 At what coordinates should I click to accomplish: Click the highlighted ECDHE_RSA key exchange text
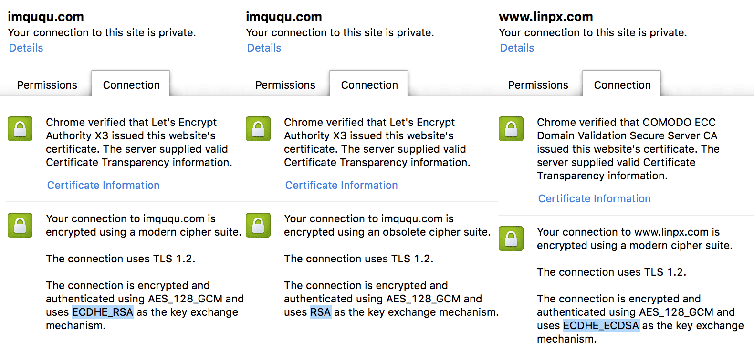(x=103, y=312)
